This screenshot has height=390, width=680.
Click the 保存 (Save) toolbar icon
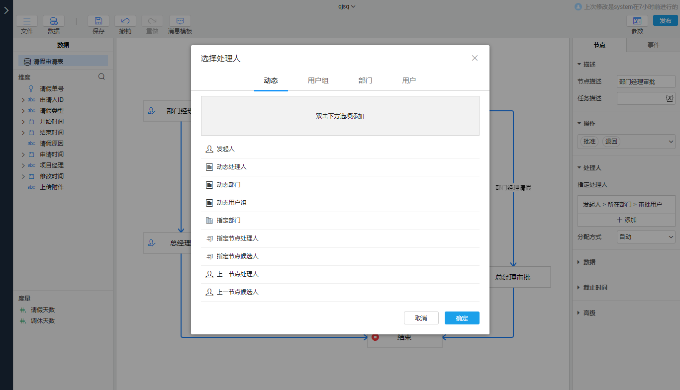click(x=98, y=21)
